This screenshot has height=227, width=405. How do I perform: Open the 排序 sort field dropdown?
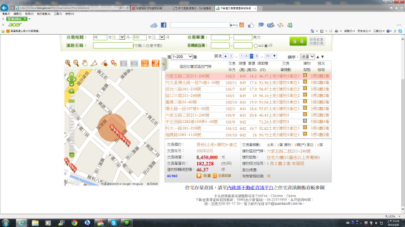tap(308, 57)
